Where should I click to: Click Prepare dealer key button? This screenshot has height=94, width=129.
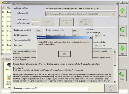pos(67,22)
